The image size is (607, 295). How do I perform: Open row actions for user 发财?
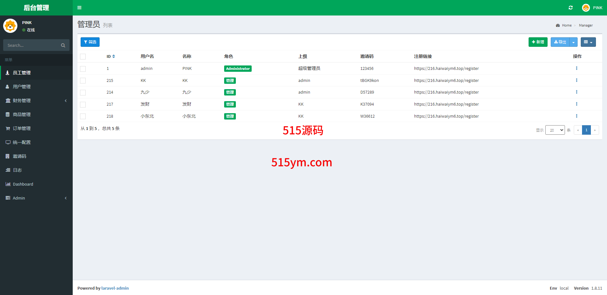[x=576, y=104]
